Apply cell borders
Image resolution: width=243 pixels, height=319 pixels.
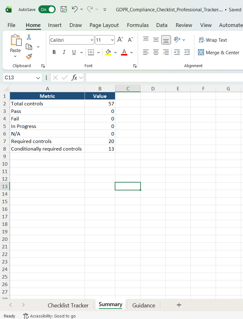point(91,52)
